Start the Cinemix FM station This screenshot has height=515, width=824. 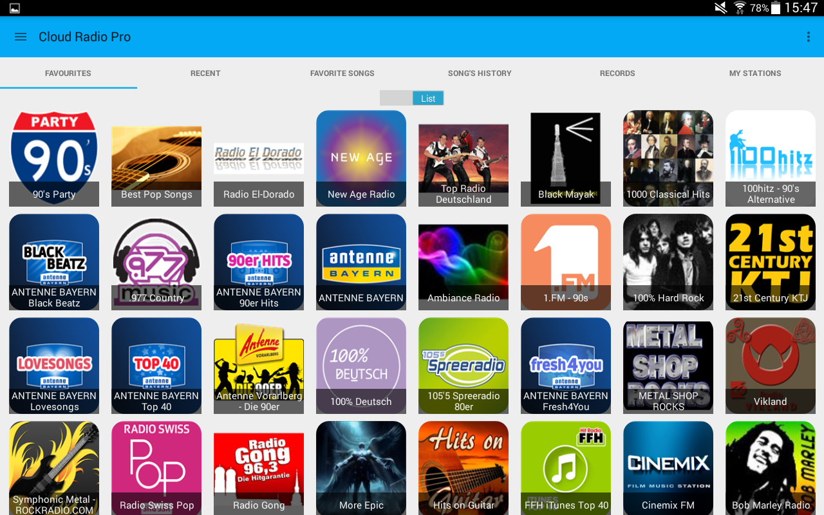668,468
